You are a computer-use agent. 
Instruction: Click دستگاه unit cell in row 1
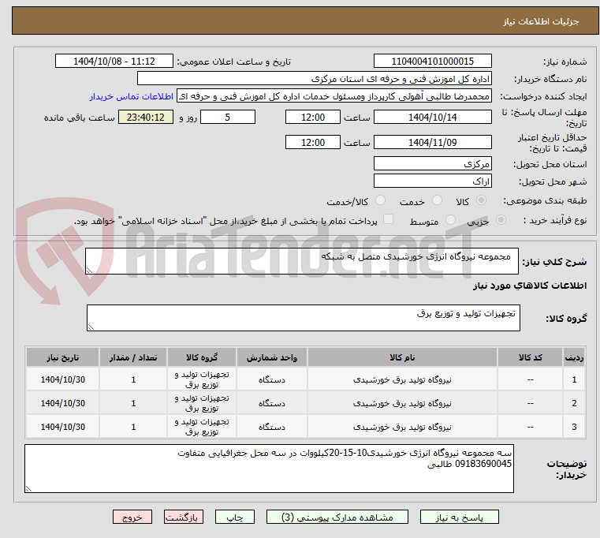(272, 379)
